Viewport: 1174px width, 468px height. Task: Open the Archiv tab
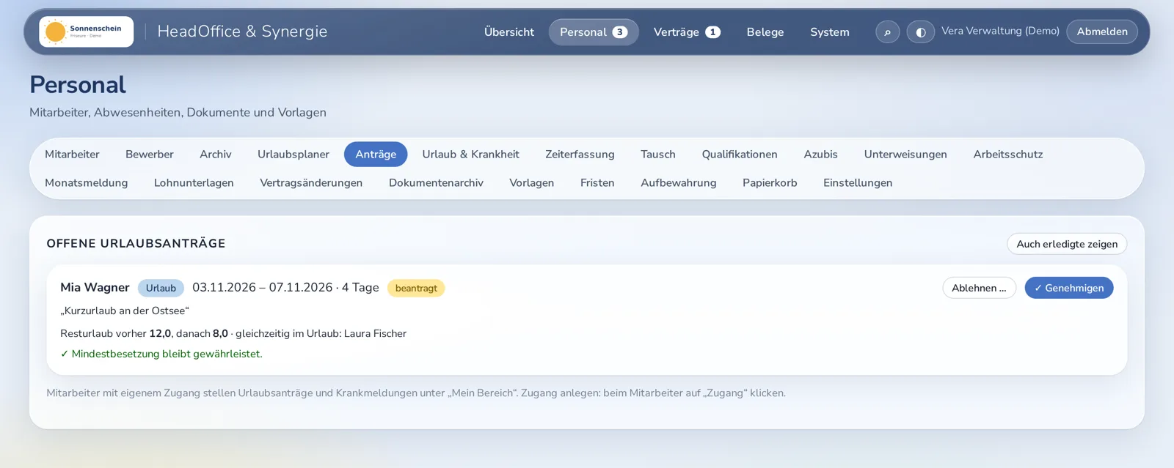(x=216, y=155)
